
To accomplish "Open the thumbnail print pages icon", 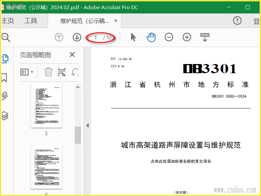I will 62,72.
